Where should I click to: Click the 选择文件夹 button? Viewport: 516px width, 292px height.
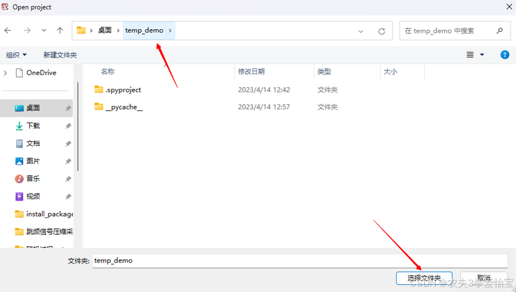(x=424, y=278)
